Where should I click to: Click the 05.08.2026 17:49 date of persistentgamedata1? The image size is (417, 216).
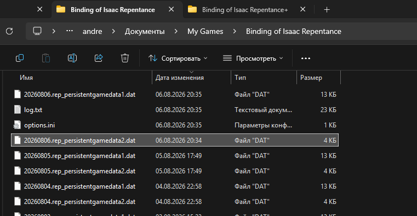[x=179, y=156]
